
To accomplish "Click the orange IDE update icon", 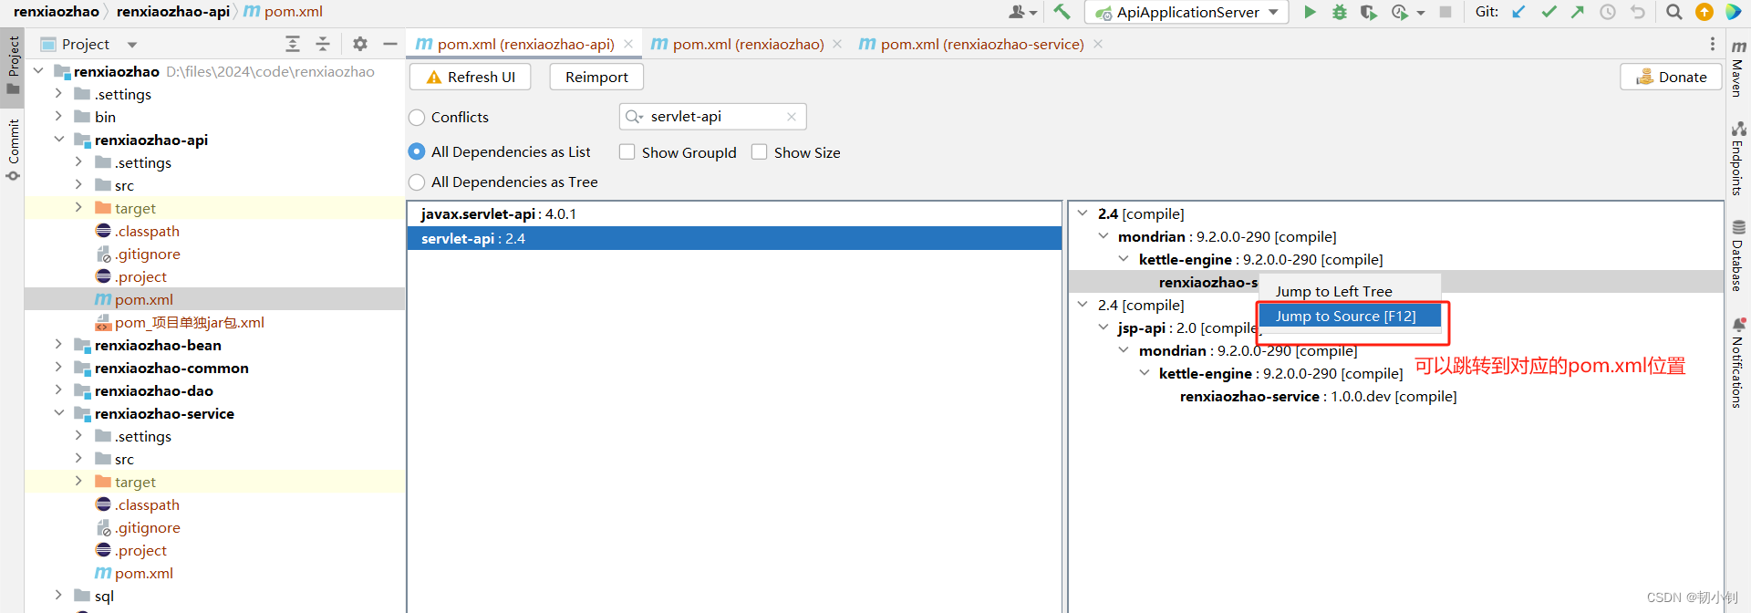I will (x=1704, y=12).
